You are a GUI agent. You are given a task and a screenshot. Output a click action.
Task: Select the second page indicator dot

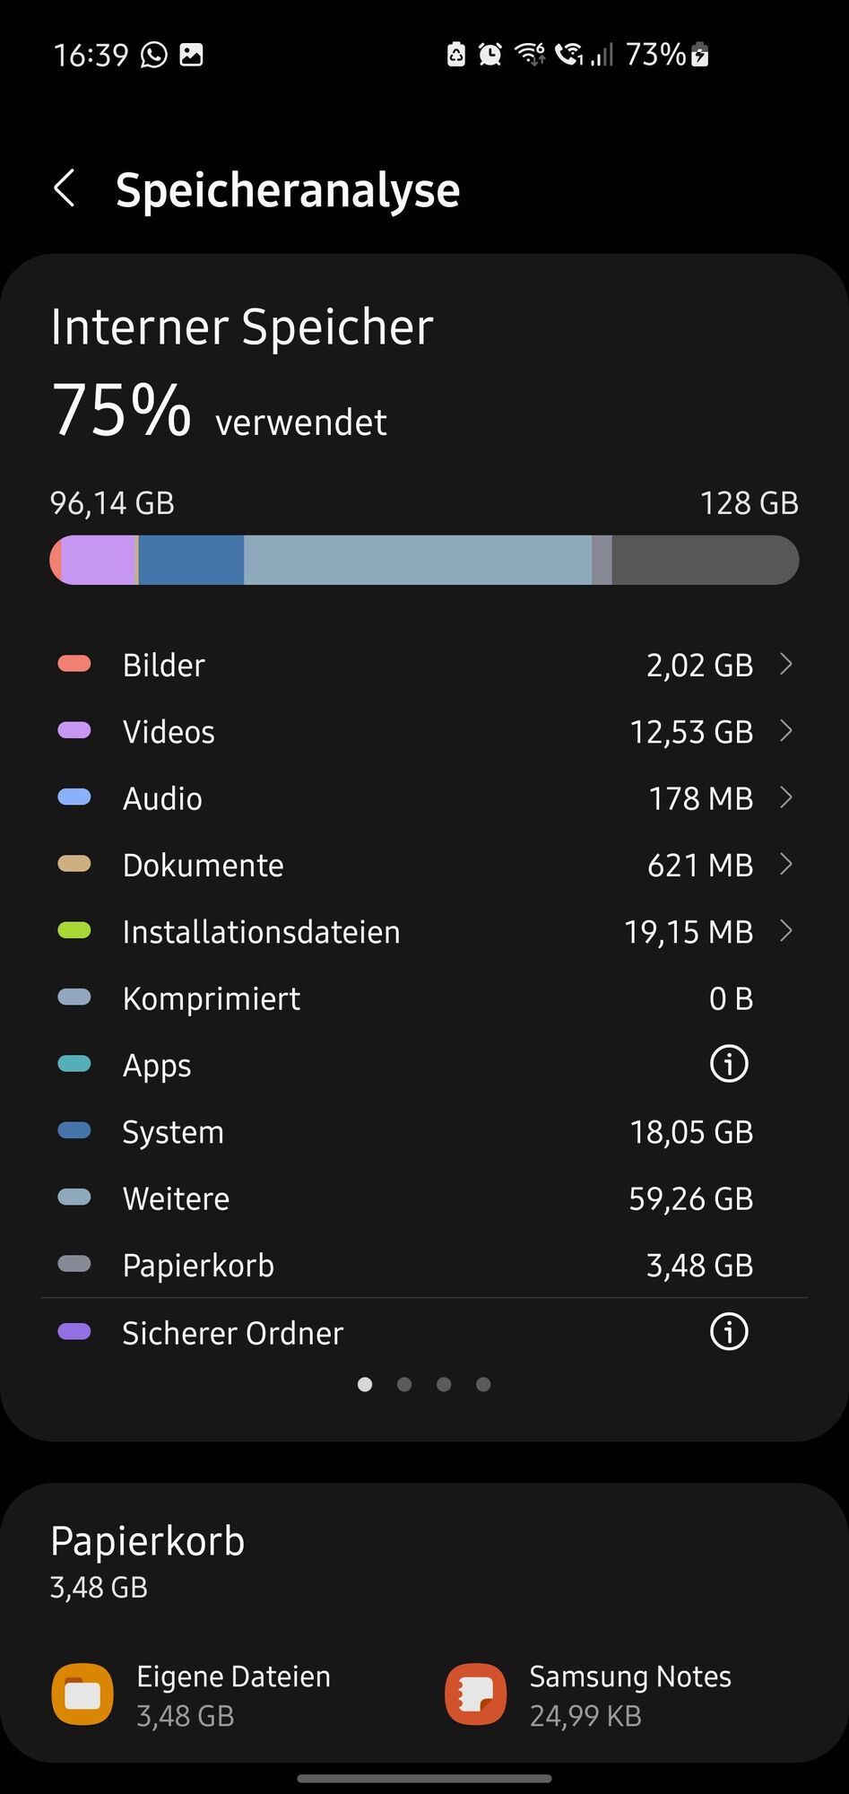coord(404,1384)
